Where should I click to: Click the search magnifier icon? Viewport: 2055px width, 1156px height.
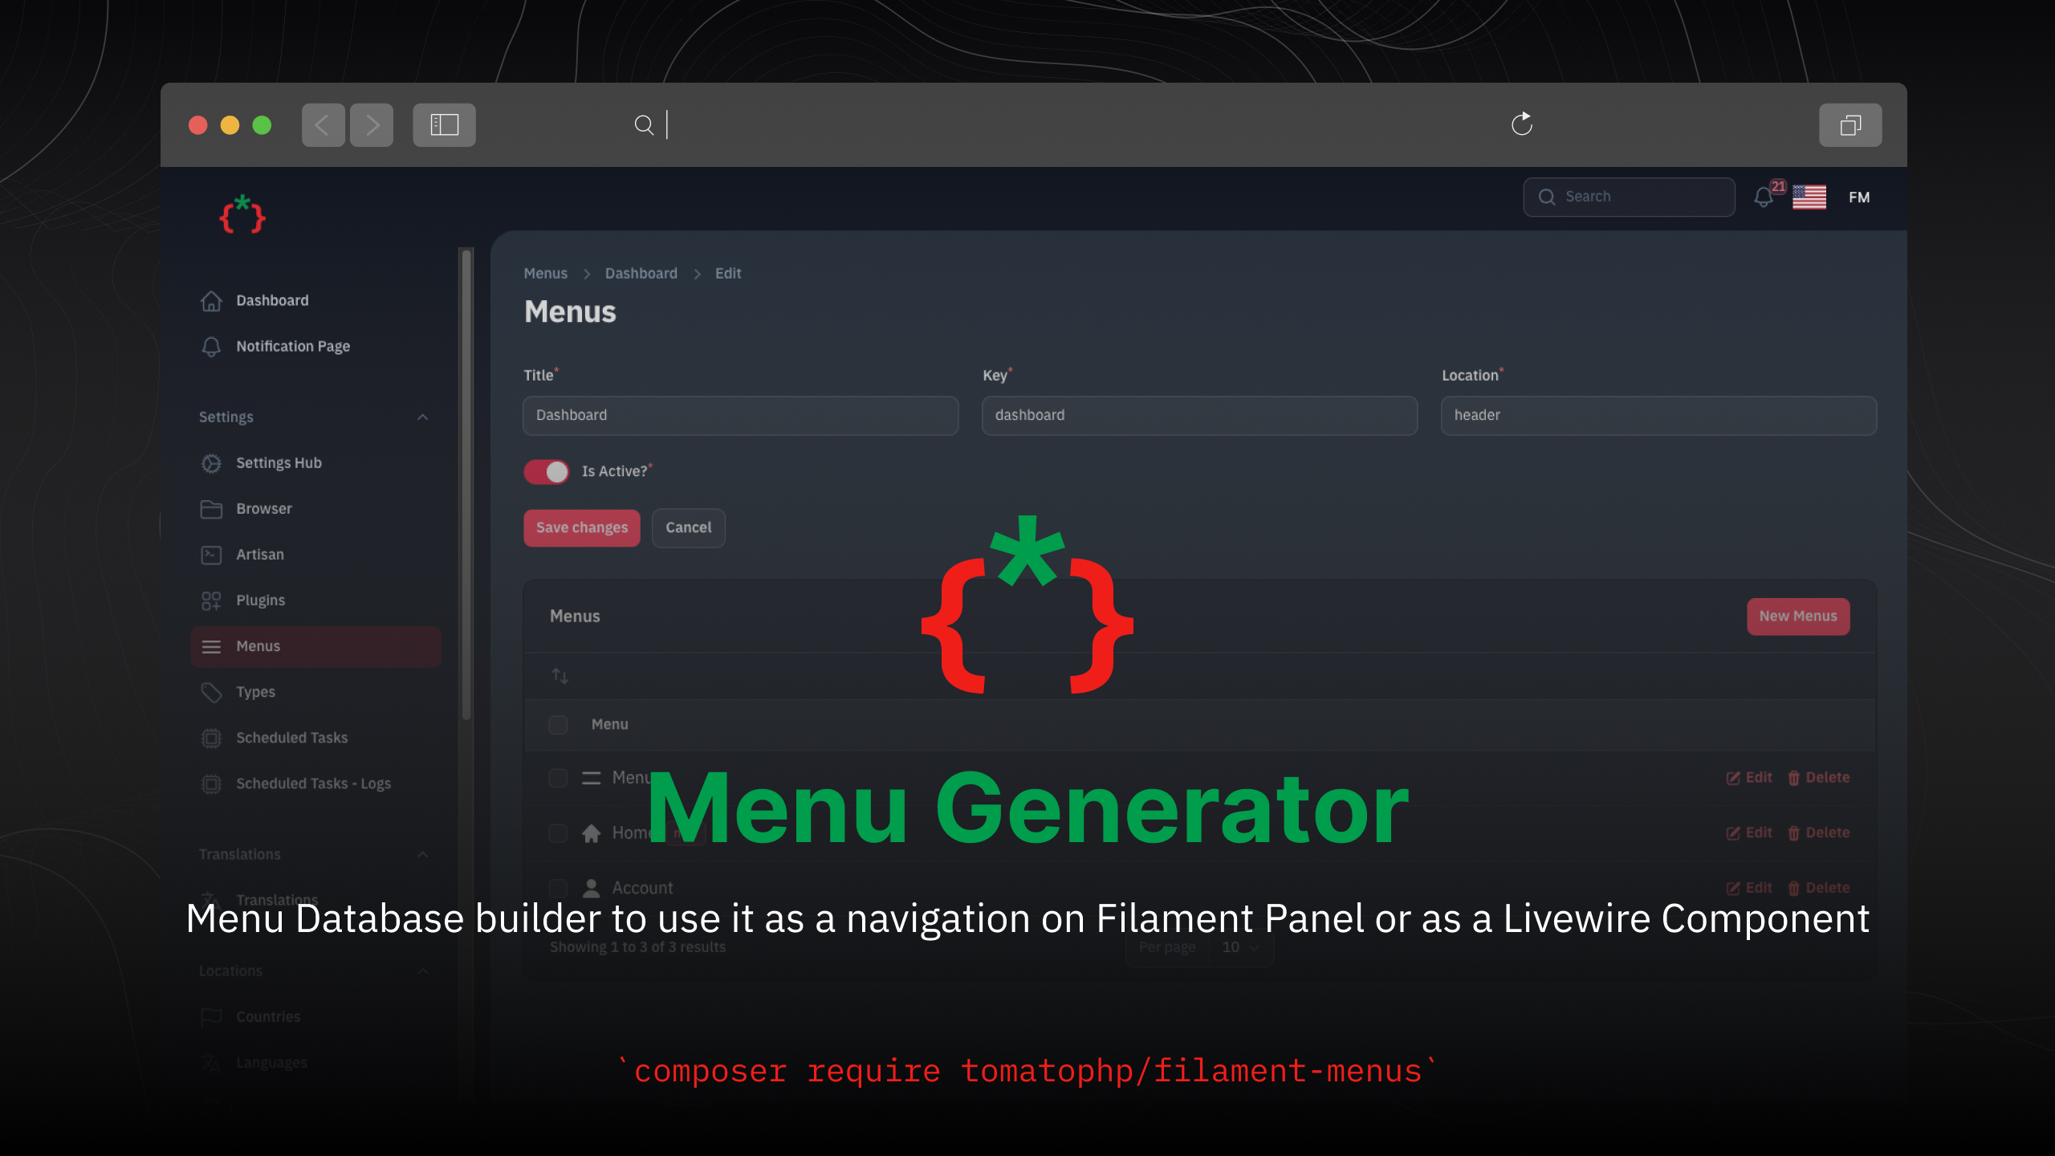(x=1548, y=196)
